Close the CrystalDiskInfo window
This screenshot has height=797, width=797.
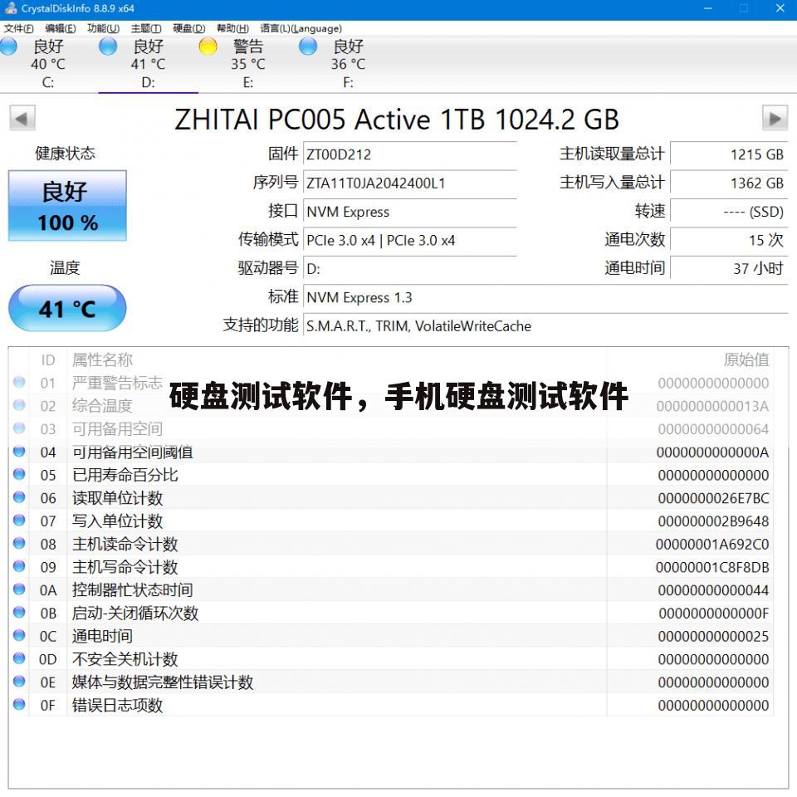(x=780, y=8)
